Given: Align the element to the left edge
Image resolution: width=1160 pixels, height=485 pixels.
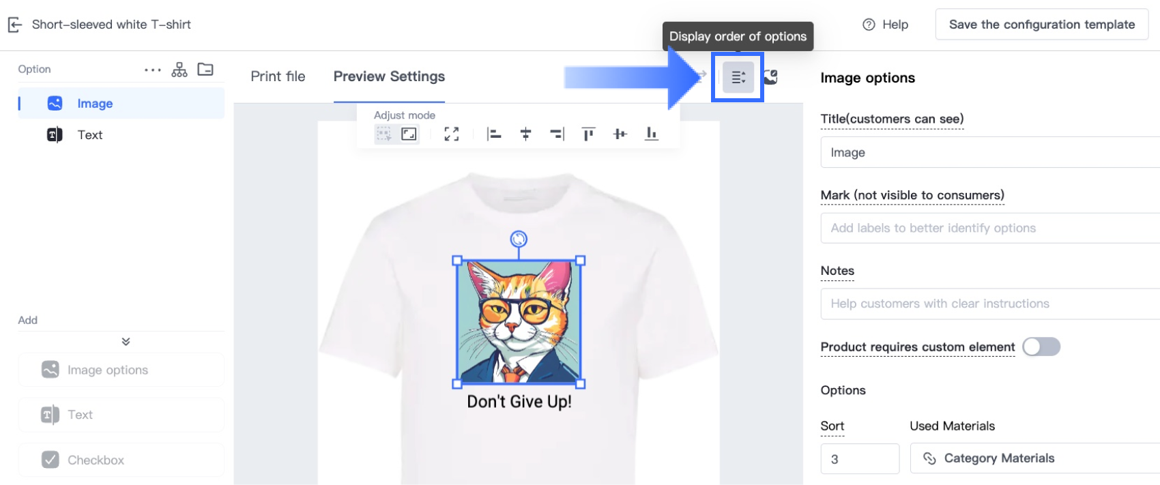Looking at the screenshot, I should click(x=494, y=134).
